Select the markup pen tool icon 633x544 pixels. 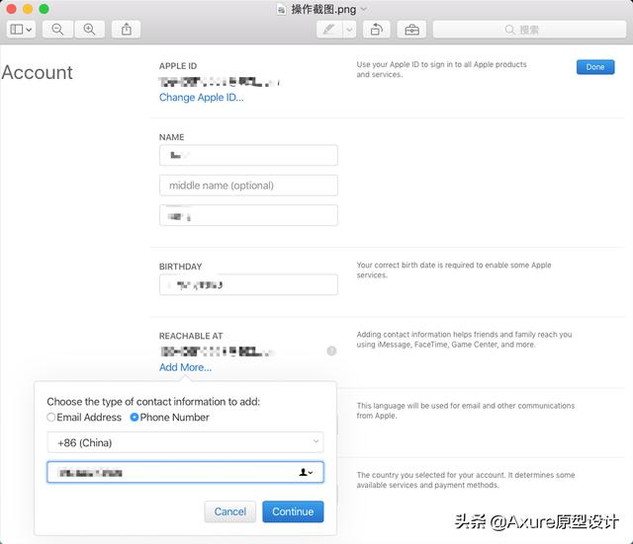pyautogui.click(x=328, y=30)
